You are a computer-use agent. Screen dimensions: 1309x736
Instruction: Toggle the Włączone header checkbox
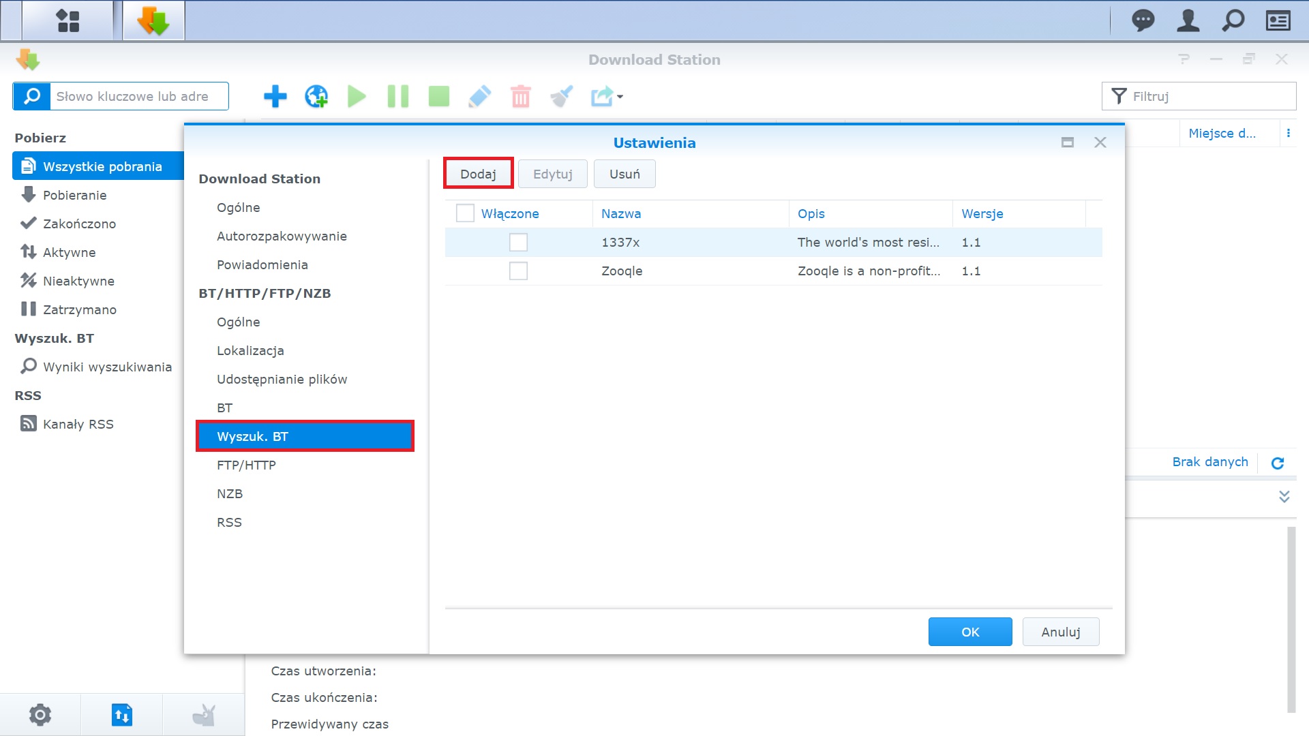coord(465,213)
